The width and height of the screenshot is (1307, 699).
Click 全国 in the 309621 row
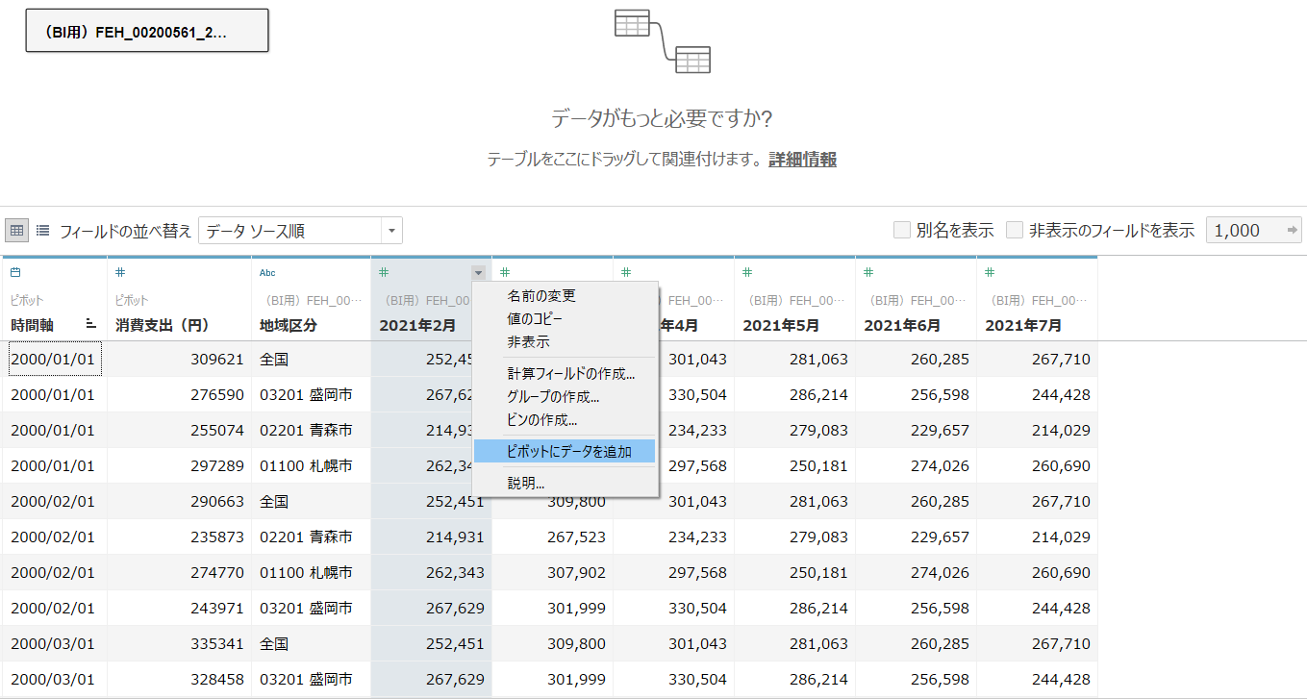coord(274,360)
